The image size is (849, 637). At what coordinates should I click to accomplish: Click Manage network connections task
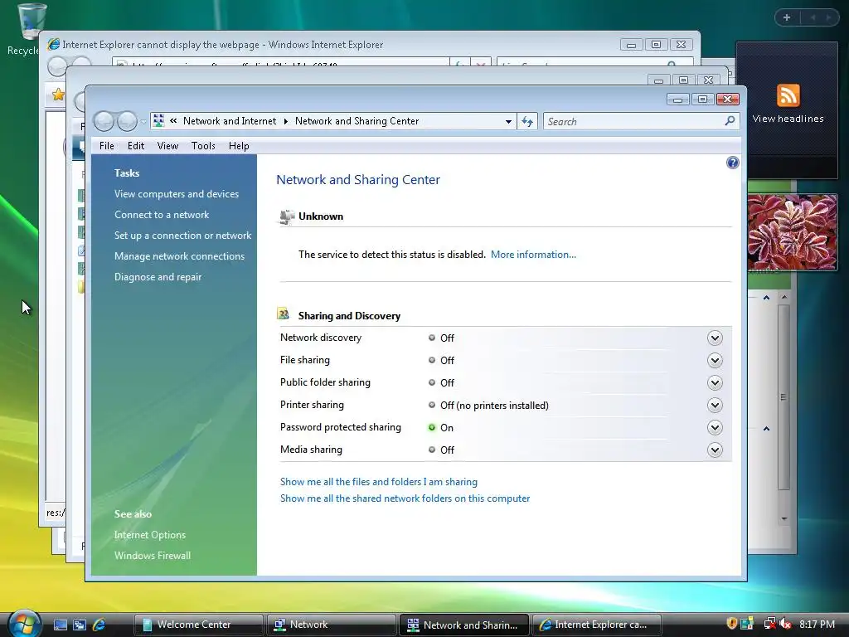click(179, 256)
